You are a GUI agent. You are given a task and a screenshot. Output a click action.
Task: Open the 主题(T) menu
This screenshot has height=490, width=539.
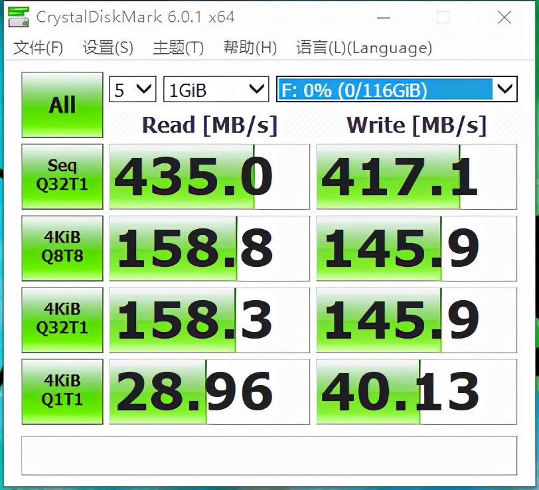178,47
